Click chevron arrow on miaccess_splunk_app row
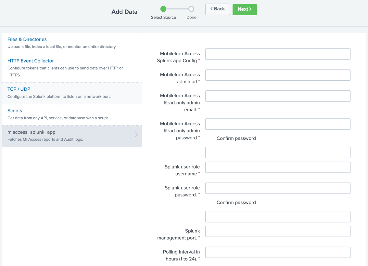 pos(136,134)
